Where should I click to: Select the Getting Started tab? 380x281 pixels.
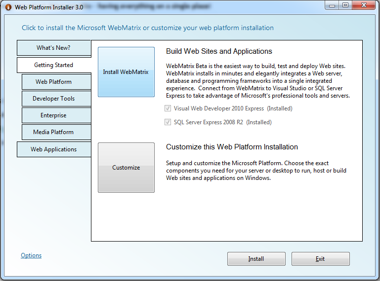point(54,65)
